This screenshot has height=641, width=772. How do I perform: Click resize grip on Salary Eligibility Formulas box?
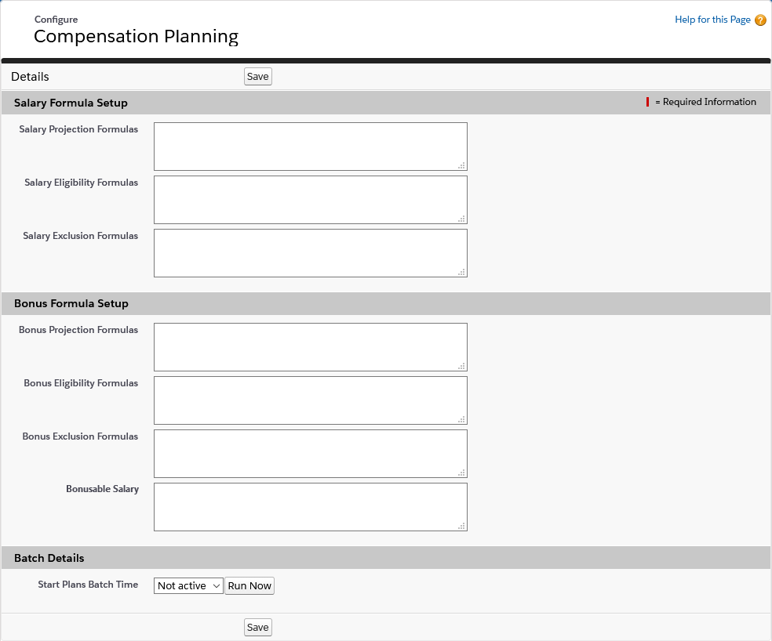(x=462, y=219)
